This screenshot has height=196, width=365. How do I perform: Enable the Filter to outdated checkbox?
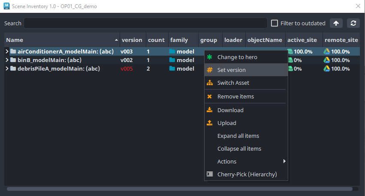275,23
